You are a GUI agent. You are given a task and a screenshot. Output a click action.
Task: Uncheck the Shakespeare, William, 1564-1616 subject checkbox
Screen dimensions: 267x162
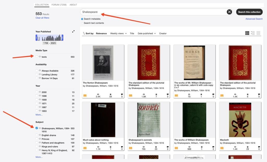(x=37, y=128)
